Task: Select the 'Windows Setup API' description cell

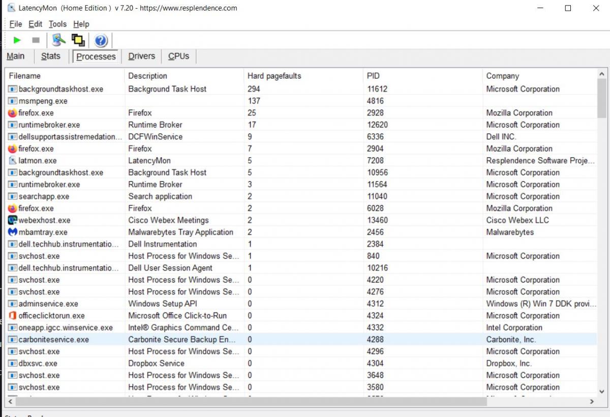Action: point(162,304)
